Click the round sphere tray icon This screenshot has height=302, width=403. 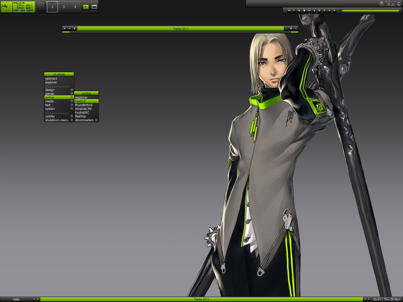tap(382, 4)
